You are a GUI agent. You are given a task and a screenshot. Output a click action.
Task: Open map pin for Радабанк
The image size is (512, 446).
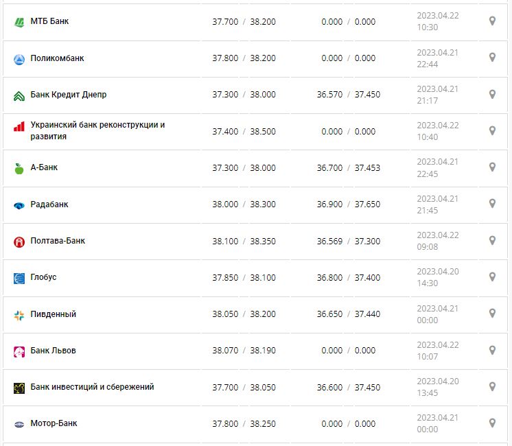point(492,204)
